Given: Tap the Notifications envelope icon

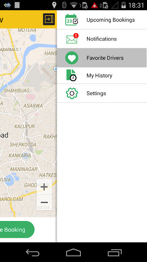Looking at the screenshot, I should point(72,38).
